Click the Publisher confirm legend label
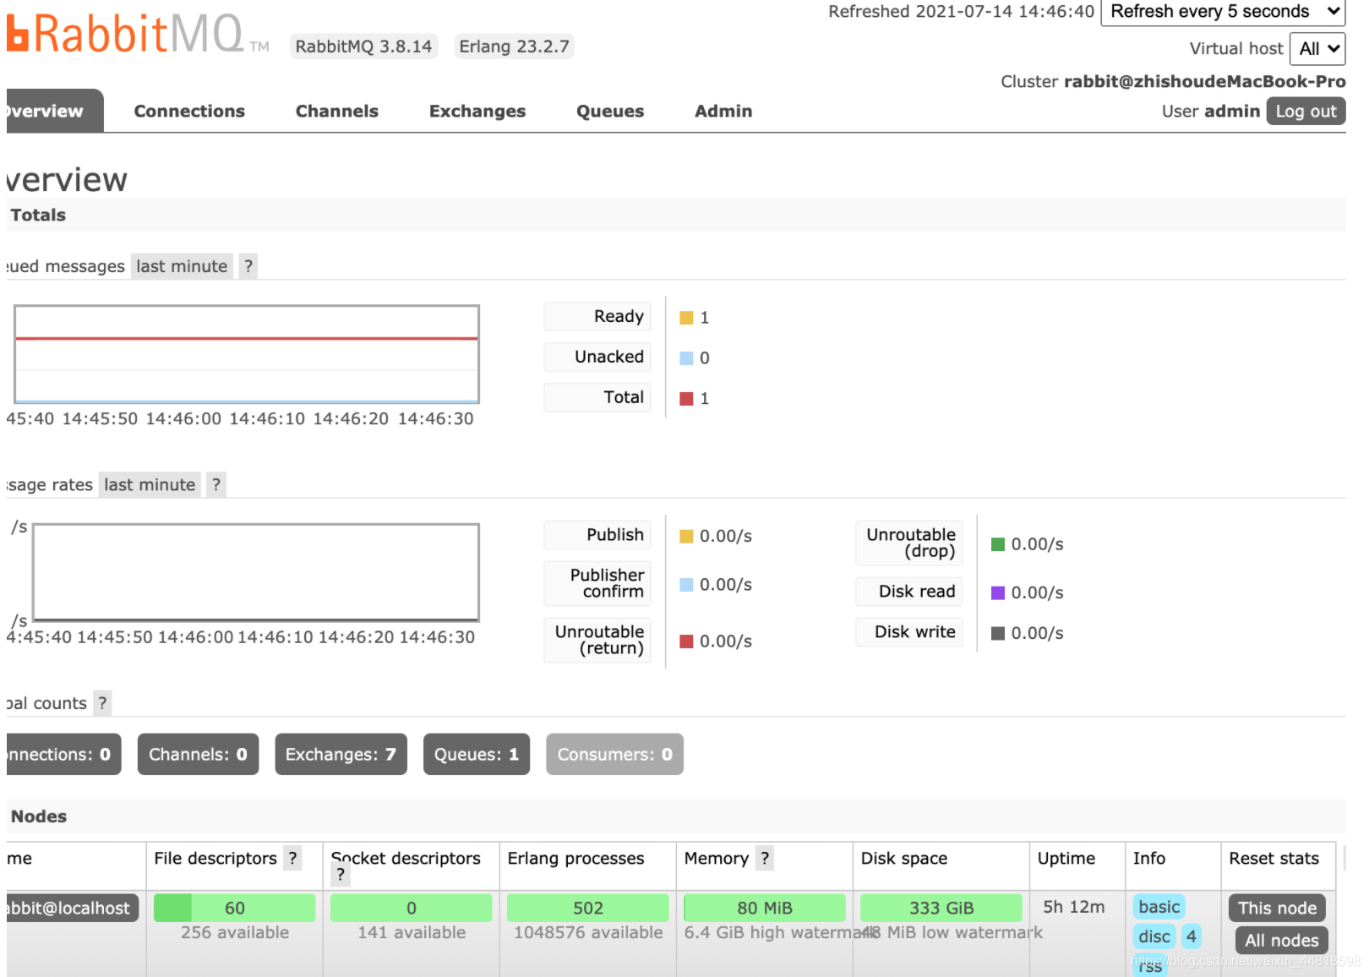1369x977 pixels. coord(597,583)
